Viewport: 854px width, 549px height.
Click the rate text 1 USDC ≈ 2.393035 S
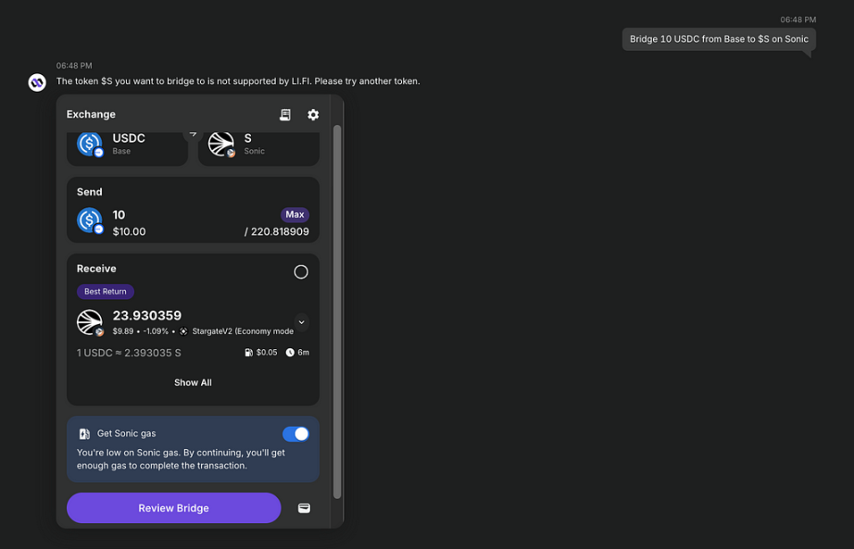pyautogui.click(x=129, y=353)
